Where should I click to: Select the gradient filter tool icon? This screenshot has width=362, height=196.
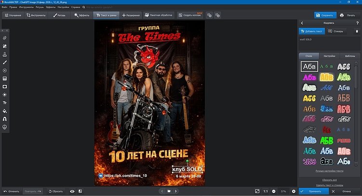coord(5,78)
